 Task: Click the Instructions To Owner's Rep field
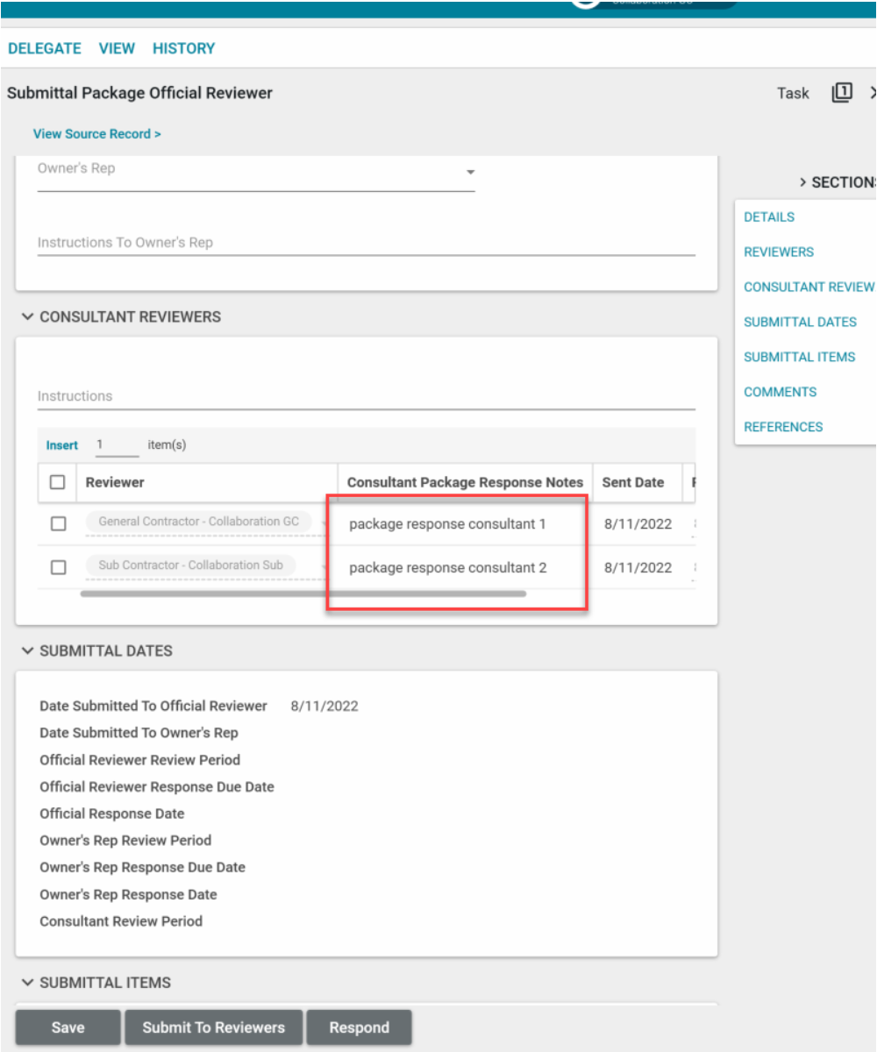coord(366,243)
